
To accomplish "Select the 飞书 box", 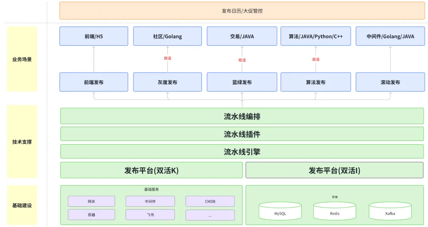I will coord(150,215).
